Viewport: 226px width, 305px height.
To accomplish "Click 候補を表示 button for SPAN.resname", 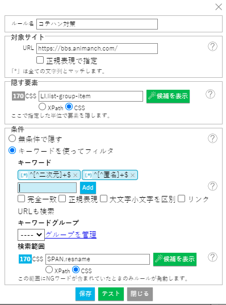I will click(x=175, y=260).
